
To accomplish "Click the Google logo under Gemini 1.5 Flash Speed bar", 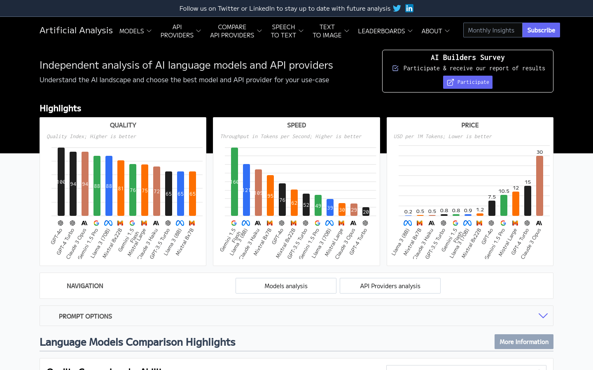I will click(x=234, y=223).
